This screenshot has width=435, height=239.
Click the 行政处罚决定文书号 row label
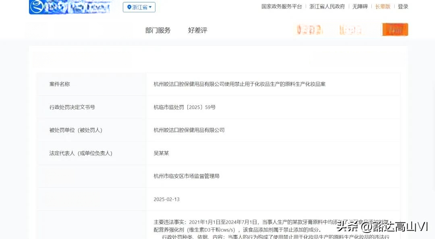point(72,107)
